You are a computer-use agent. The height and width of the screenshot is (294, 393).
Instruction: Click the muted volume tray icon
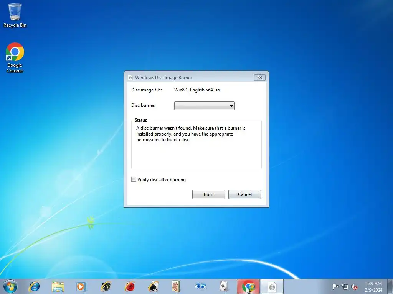[x=354, y=287]
